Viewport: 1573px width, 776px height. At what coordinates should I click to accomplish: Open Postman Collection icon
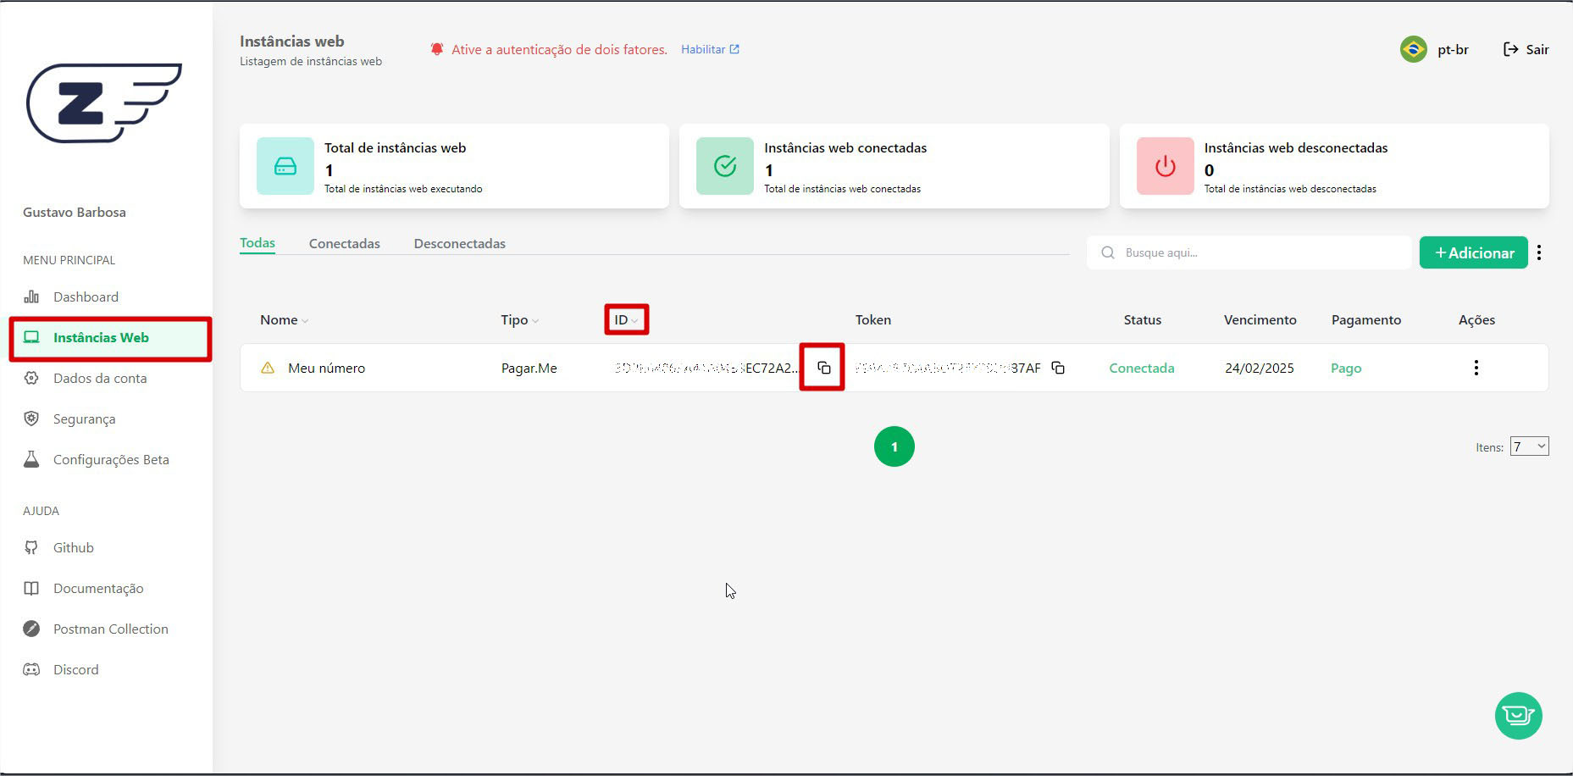tap(31, 629)
